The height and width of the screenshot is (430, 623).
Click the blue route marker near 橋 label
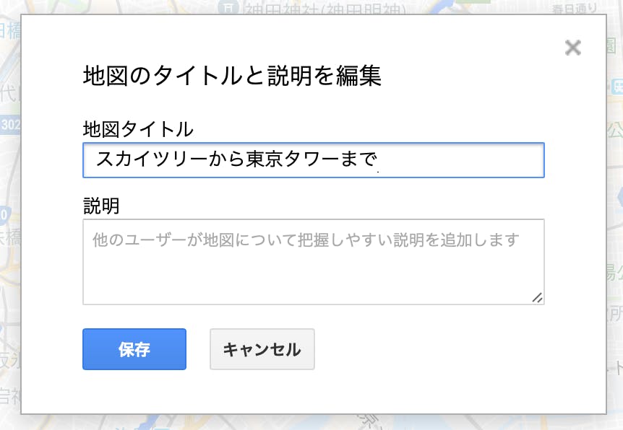point(5,214)
